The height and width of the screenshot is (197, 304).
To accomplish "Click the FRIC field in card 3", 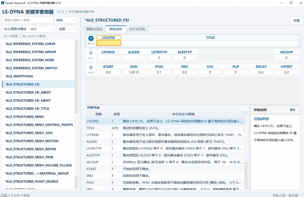I will [185, 72].
